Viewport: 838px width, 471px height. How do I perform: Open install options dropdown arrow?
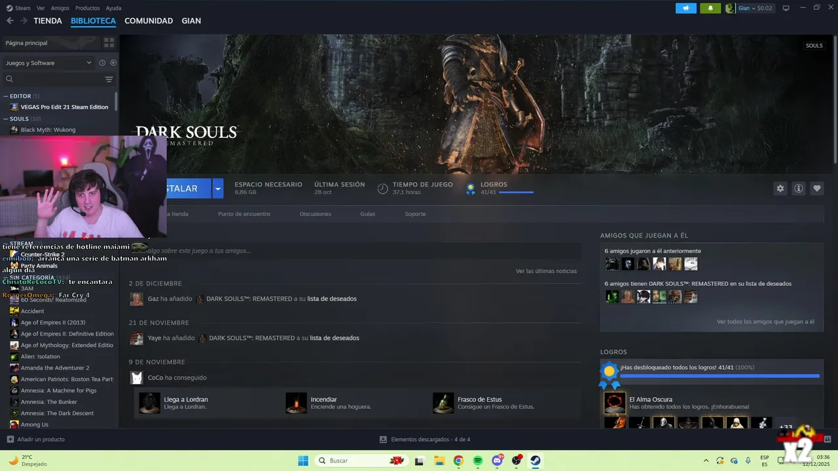click(218, 188)
